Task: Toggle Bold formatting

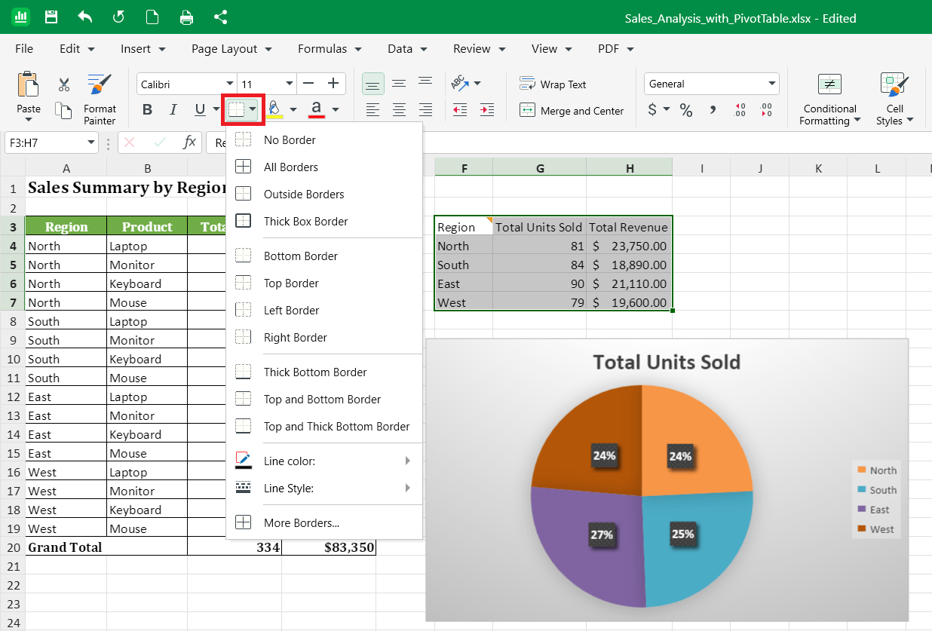Action: (x=147, y=110)
